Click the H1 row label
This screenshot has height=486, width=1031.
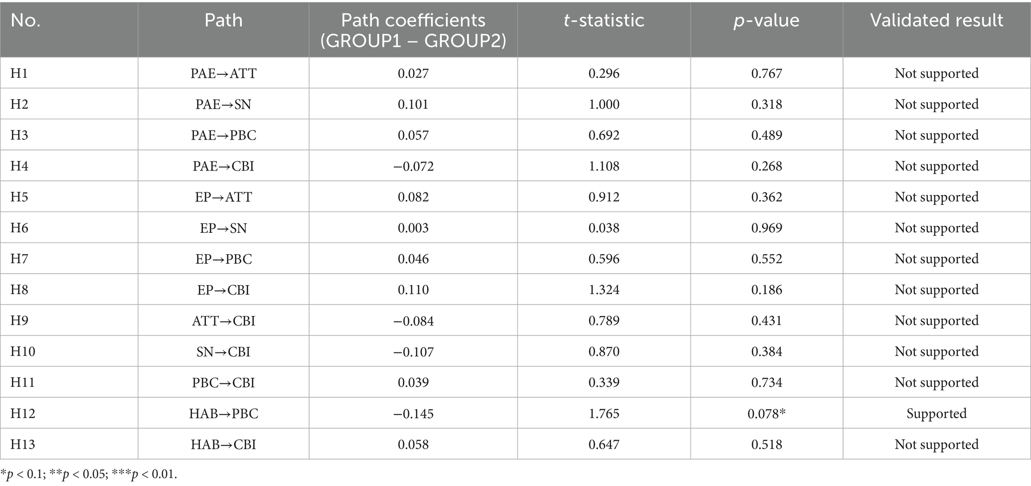(19, 73)
